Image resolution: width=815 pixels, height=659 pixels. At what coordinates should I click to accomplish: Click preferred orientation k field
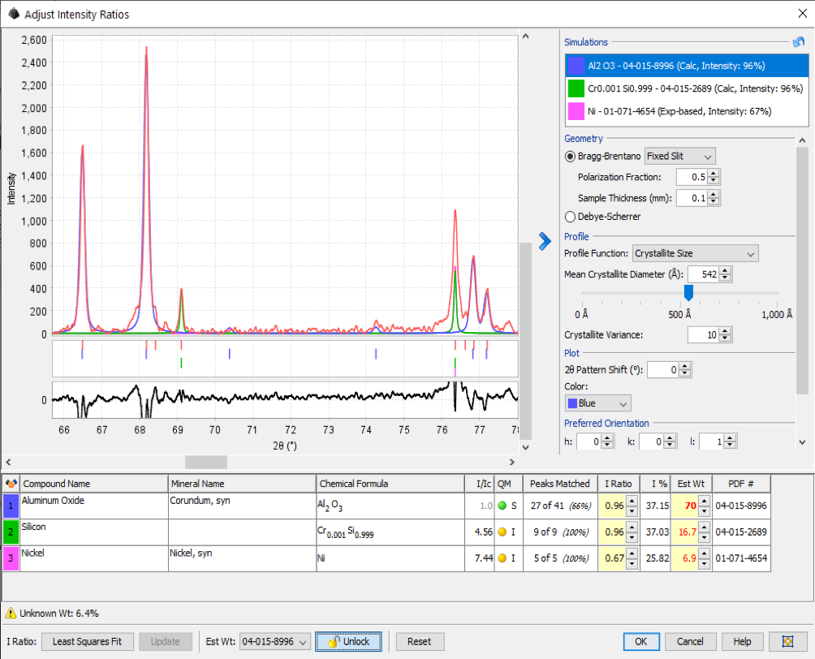click(x=652, y=441)
